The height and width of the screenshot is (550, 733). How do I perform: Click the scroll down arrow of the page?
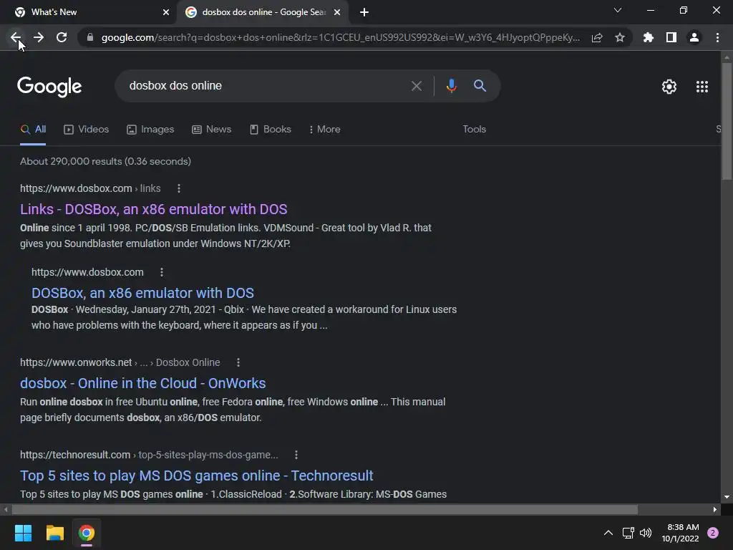(x=727, y=497)
